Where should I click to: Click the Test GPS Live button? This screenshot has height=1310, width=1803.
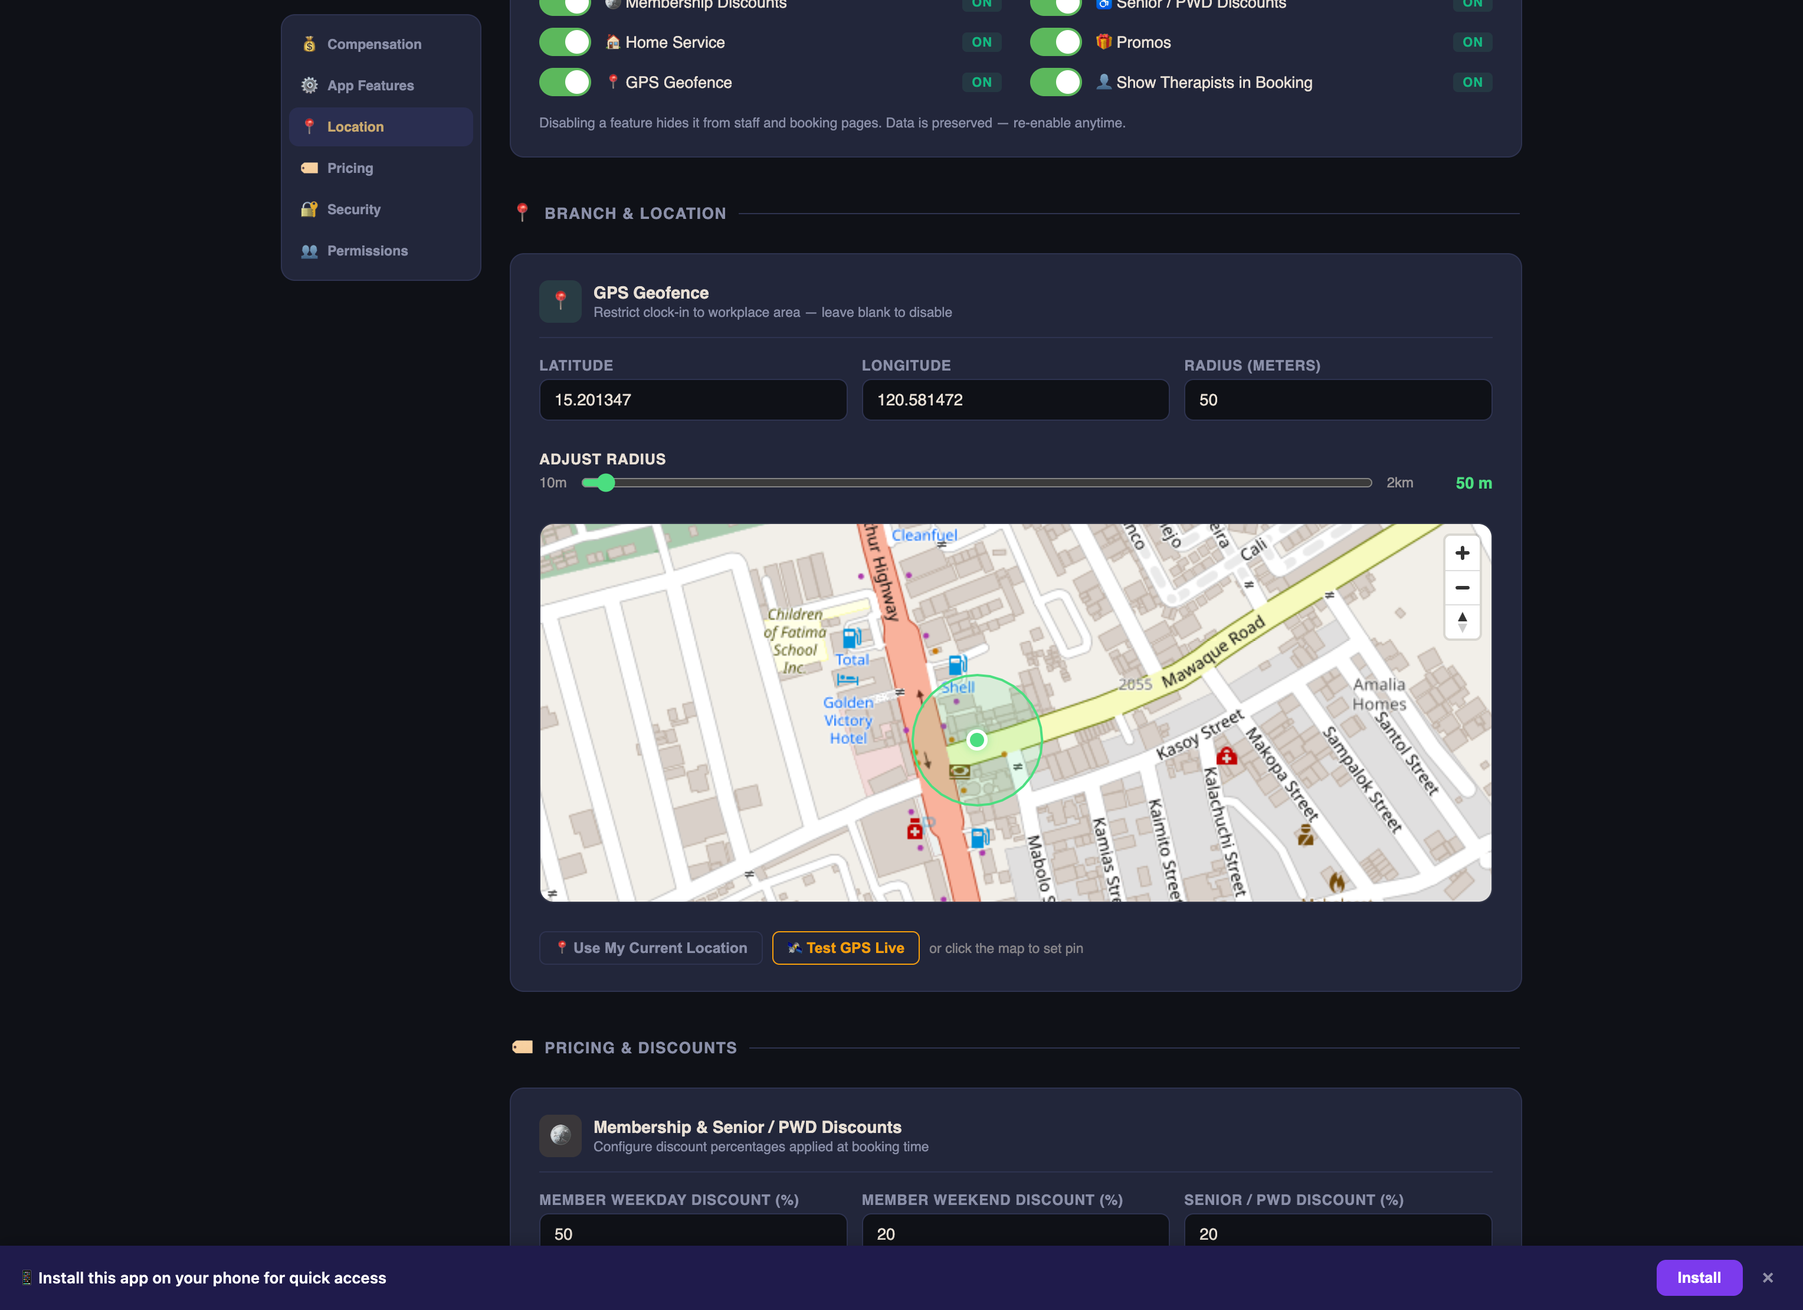(x=846, y=948)
